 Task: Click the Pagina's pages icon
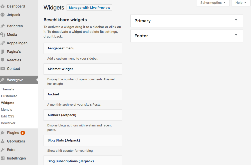[x=3, y=52]
